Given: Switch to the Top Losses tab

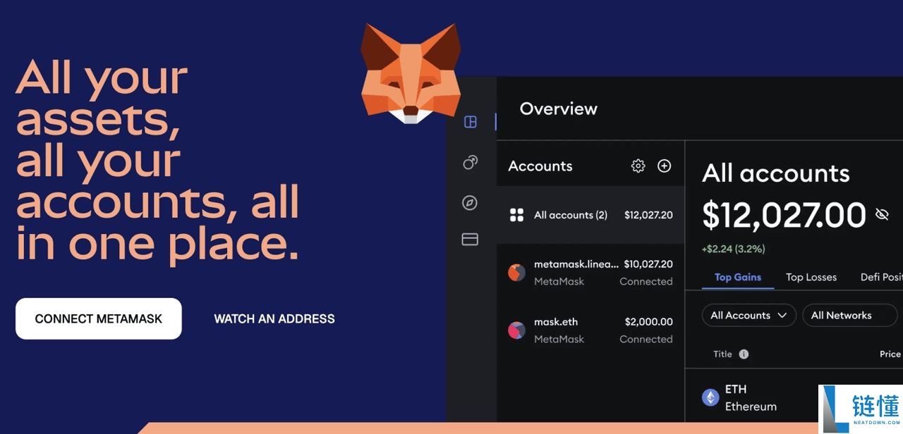Looking at the screenshot, I should 811,277.
